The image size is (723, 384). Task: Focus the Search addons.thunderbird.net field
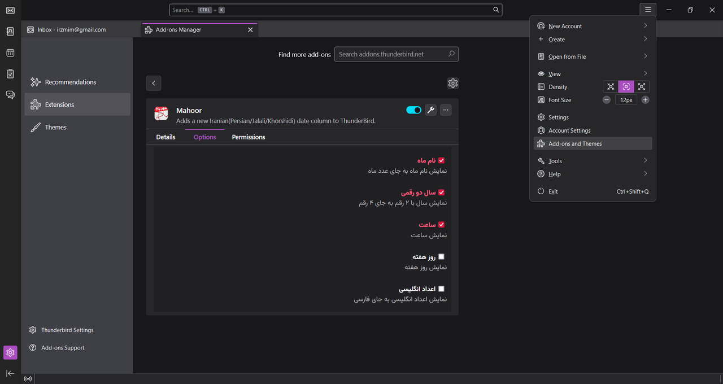coord(396,54)
